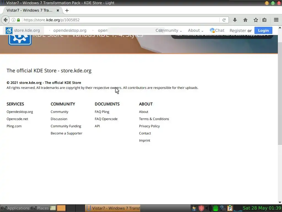Image resolution: width=282 pixels, height=212 pixels.
Task: Open the Pling.com footer link
Action: (x=14, y=126)
